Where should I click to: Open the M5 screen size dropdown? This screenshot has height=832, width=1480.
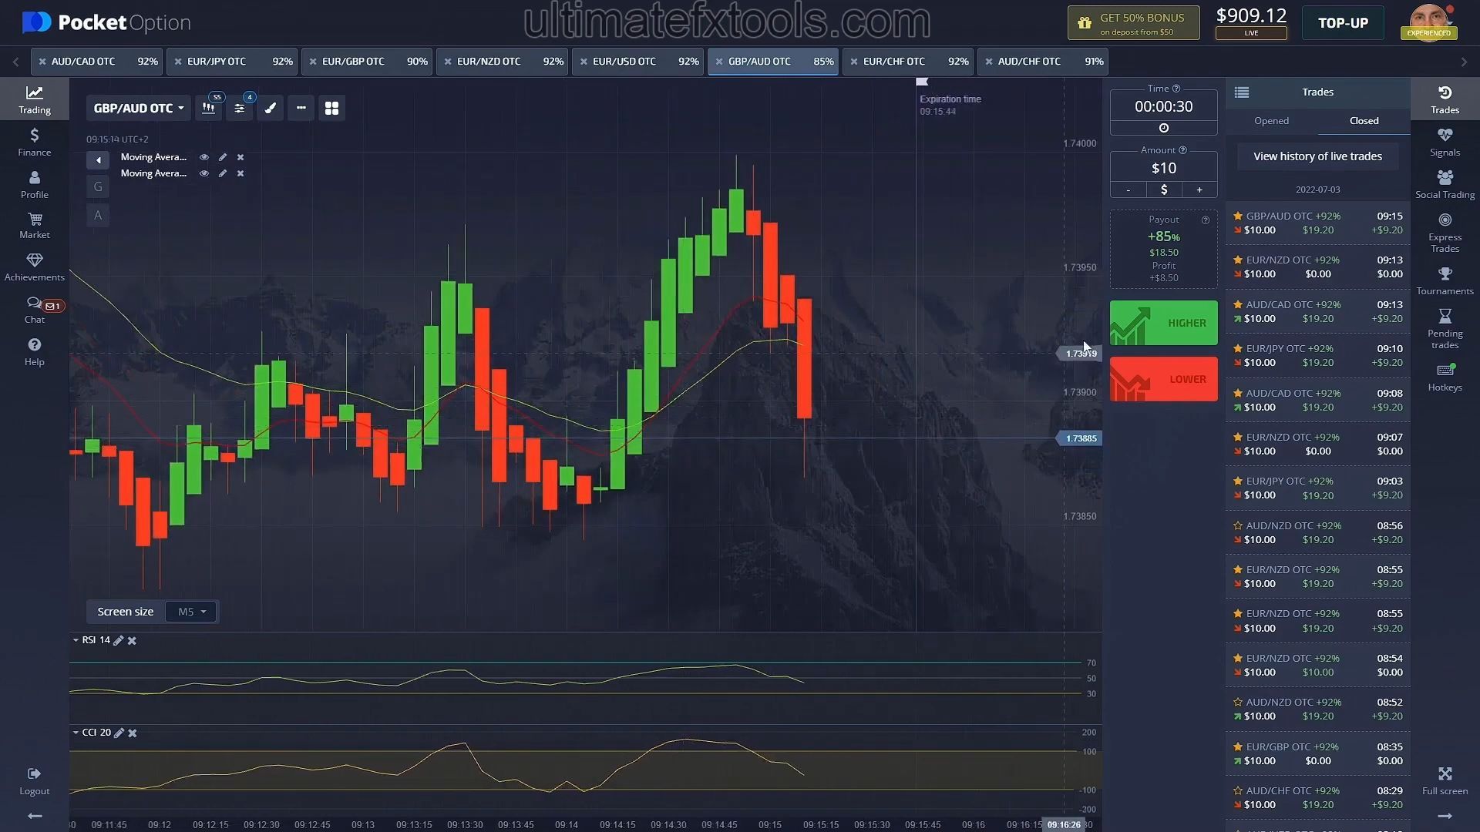tap(192, 612)
